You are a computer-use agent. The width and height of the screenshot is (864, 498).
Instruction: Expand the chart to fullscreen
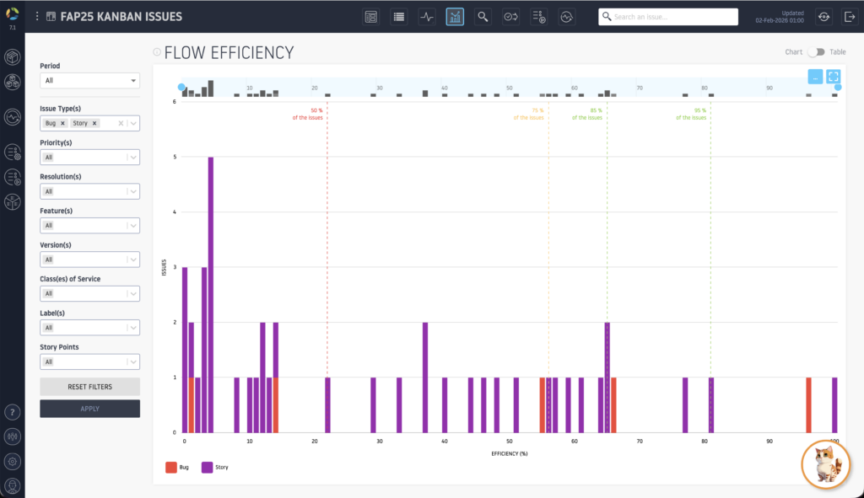click(833, 76)
